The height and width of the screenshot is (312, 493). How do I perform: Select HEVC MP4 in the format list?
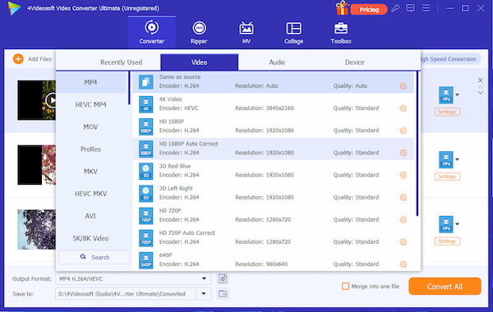coord(91,104)
